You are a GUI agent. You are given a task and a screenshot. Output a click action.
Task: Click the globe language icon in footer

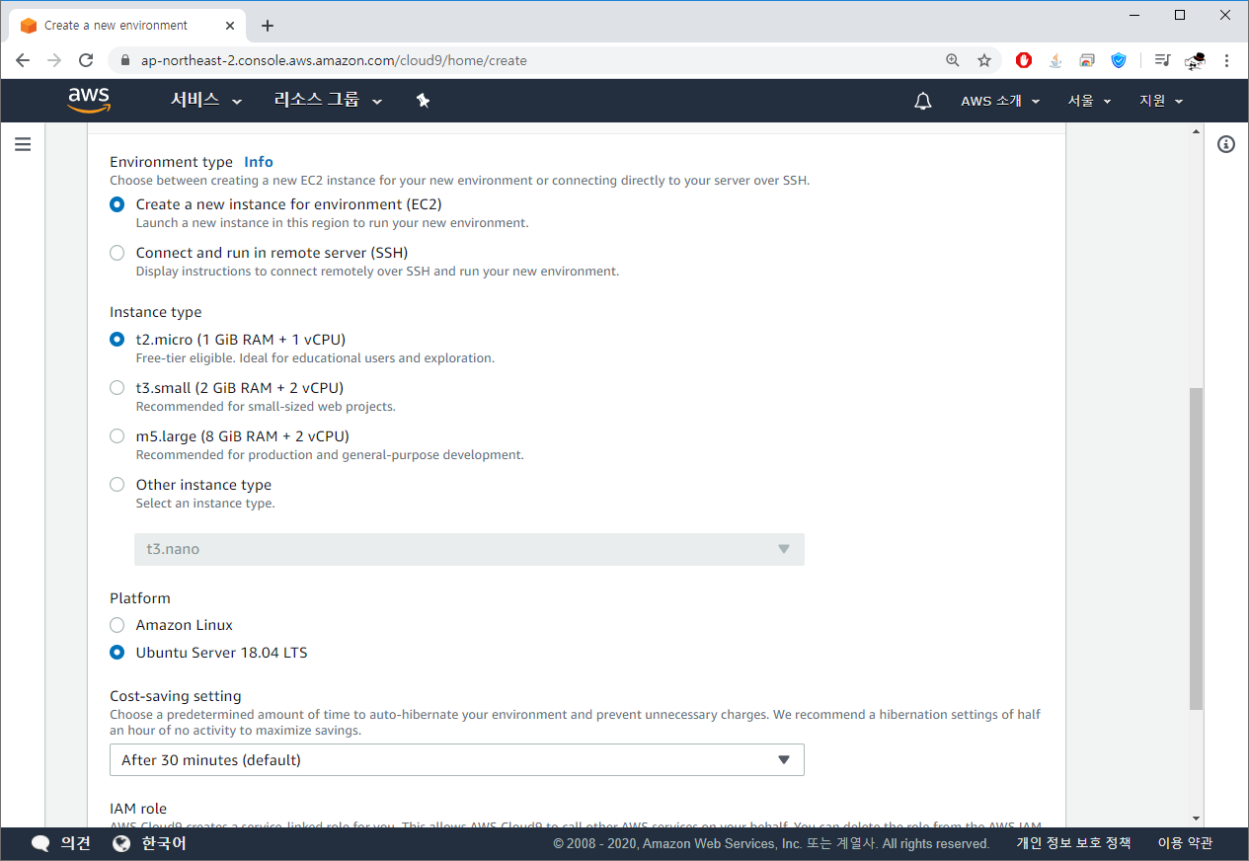121,843
